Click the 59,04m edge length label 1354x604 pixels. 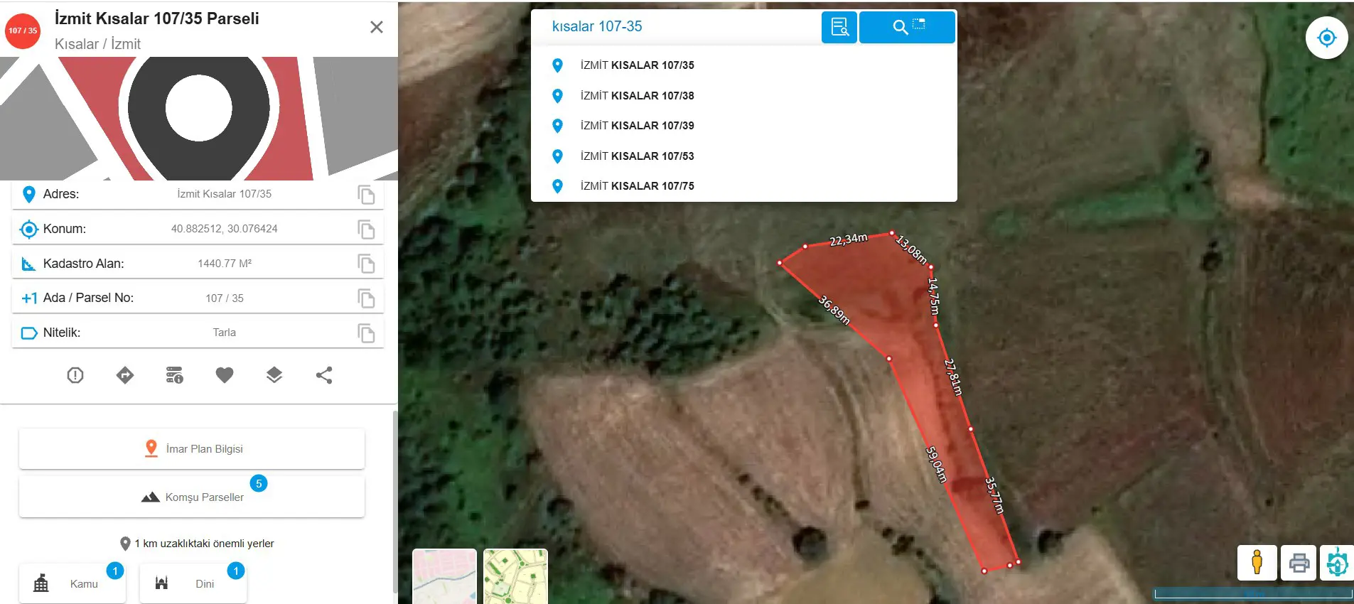936,464
